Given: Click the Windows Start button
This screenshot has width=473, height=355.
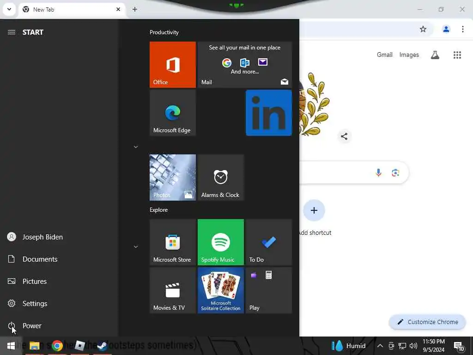Looking at the screenshot, I should point(11,346).
